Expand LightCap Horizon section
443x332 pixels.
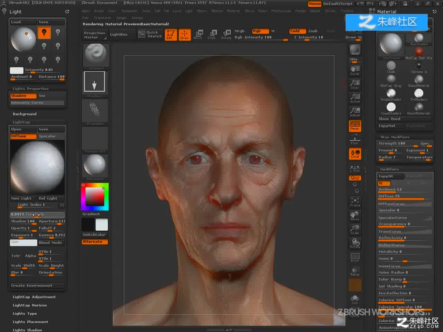click(x=29, y=305)
